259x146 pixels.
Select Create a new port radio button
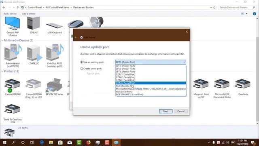pyautogui.click(x=82, y=69)
